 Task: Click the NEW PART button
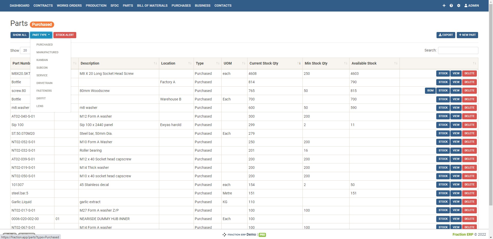pyautogui.click(x=467, y=35)
